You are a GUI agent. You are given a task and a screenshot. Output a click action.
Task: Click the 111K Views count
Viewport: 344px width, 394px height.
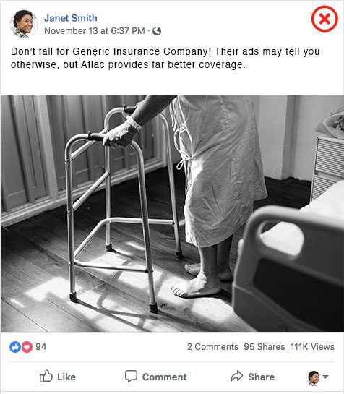312,347
